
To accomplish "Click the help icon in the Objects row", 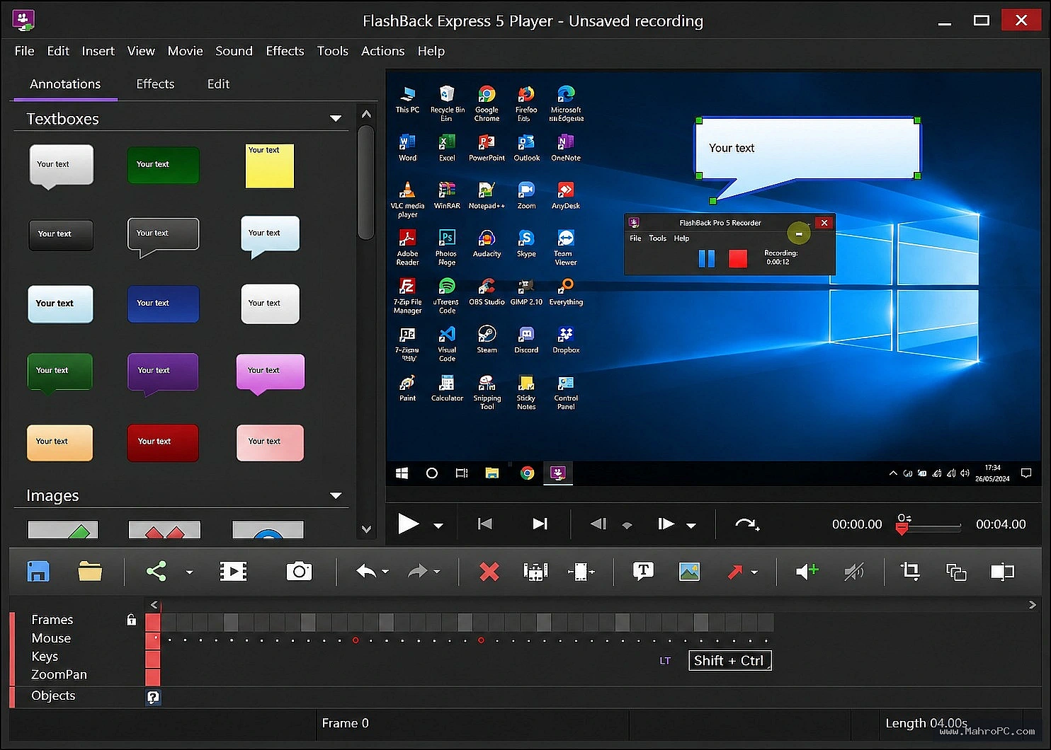I will click(153, 697).
